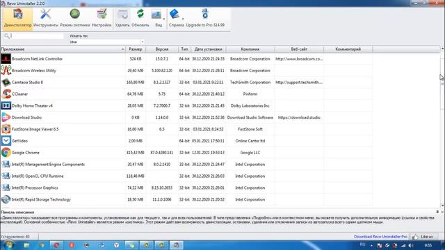This screenshot has width=445, height=250.
Task: Click the TechSmith Corporation company cell
Action: tap(250, 82)
